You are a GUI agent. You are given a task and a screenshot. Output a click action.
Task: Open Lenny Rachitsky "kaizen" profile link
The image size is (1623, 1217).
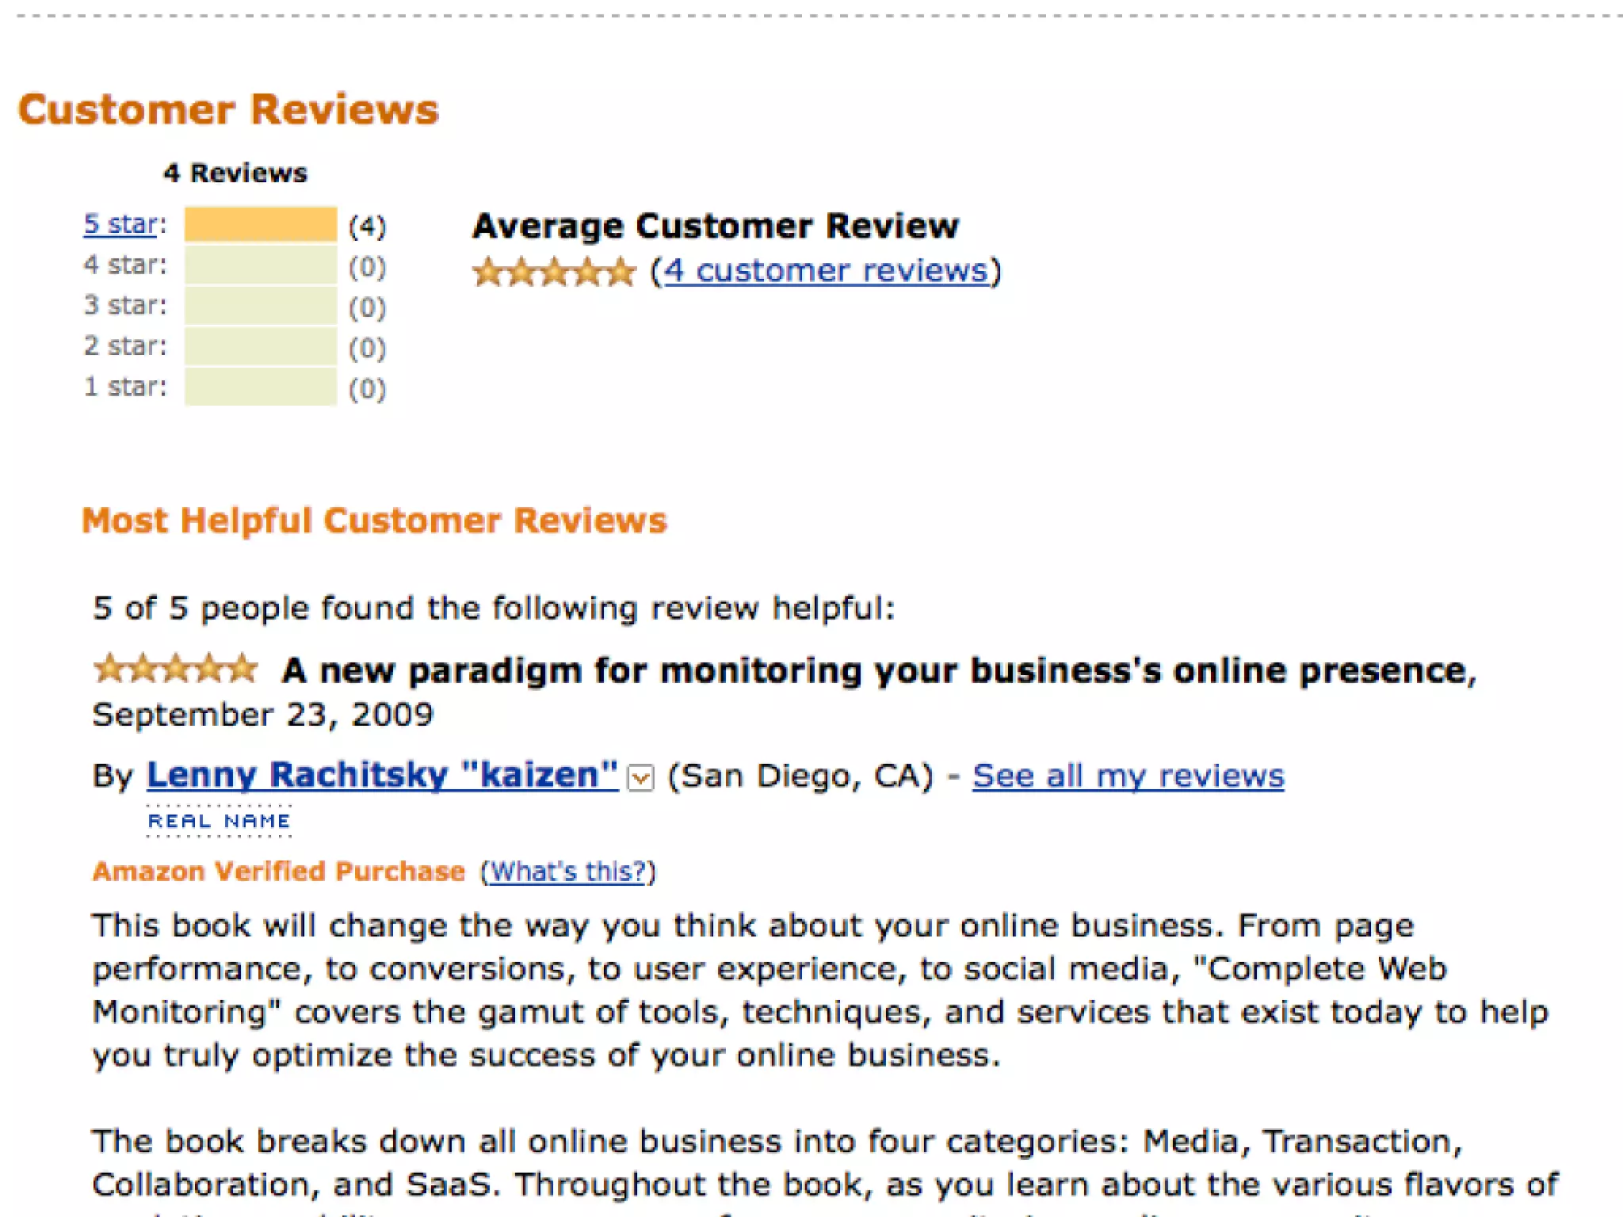382,775
